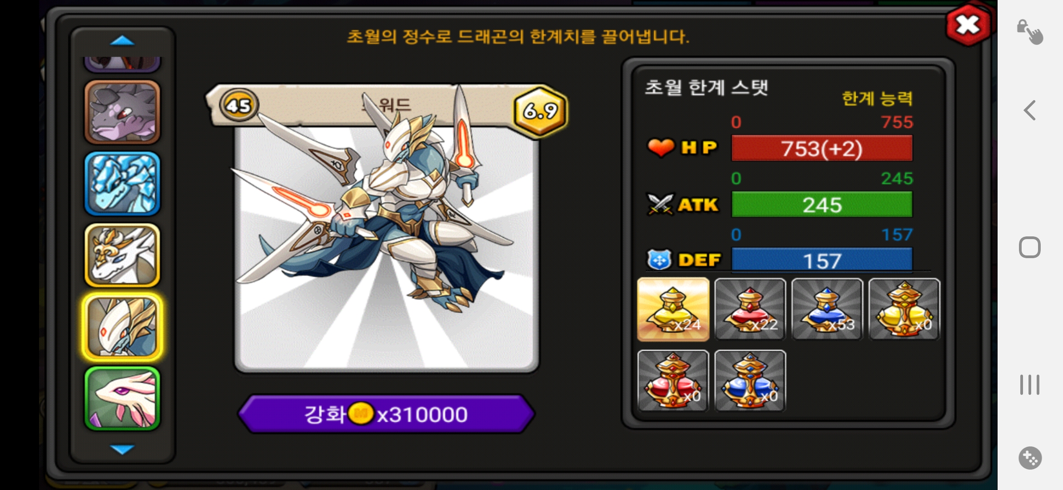
Task: Tap the 6.9 grade hexagon badge
Action: coord(541,111)
